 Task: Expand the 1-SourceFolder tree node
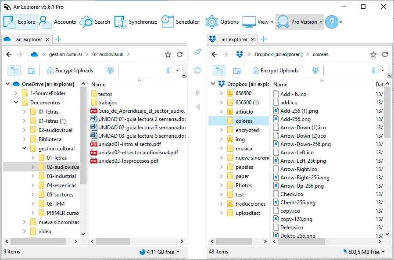(16, 93)
